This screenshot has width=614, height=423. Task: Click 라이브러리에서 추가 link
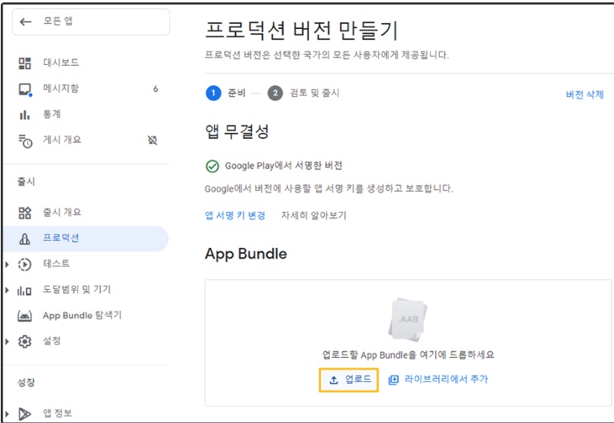pyautogui.click(x=446, y=380)
